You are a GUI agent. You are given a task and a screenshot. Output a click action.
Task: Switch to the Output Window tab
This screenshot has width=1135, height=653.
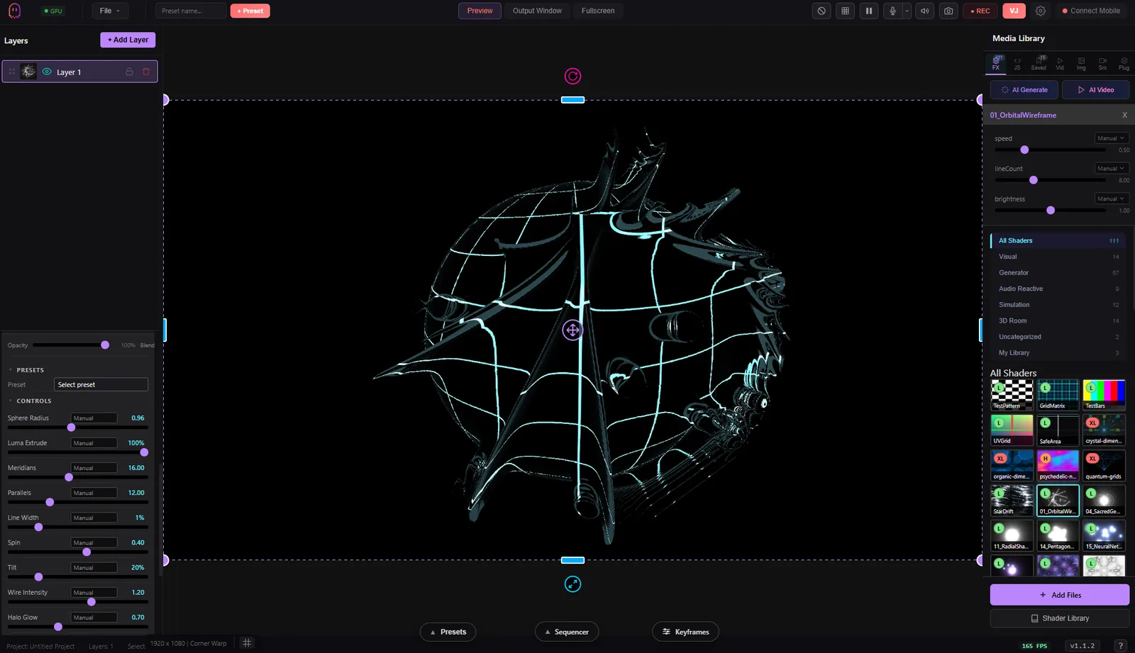[x=537, y=11]
